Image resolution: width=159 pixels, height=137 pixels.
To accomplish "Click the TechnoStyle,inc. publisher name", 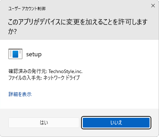I will [x=65, y=71].
